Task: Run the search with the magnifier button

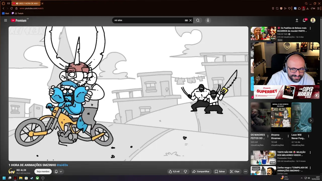Action: pyautogui.click(x=198, y=20)
